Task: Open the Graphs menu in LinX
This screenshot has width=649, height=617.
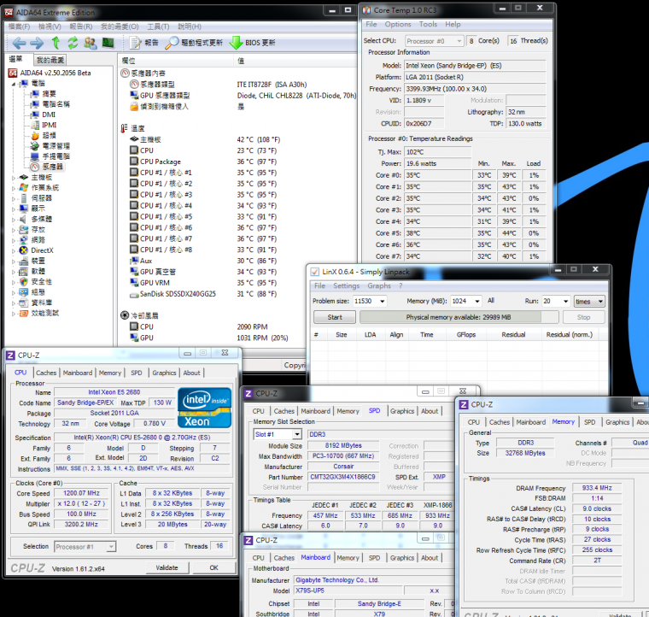Action: click(379, 286)
